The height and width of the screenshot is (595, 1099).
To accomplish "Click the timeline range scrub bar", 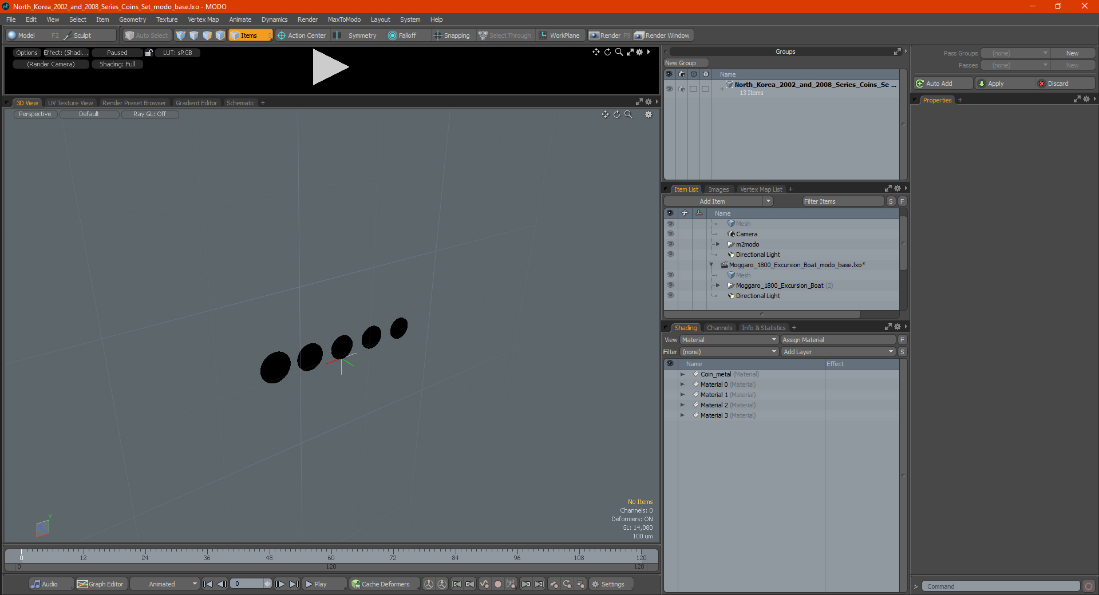I will point(331,567).
